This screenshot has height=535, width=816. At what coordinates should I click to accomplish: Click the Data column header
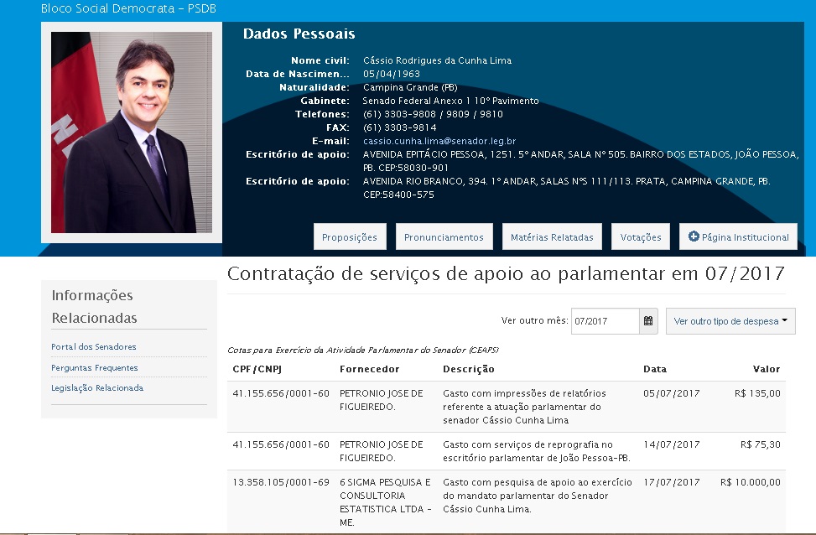coord(655,369)
